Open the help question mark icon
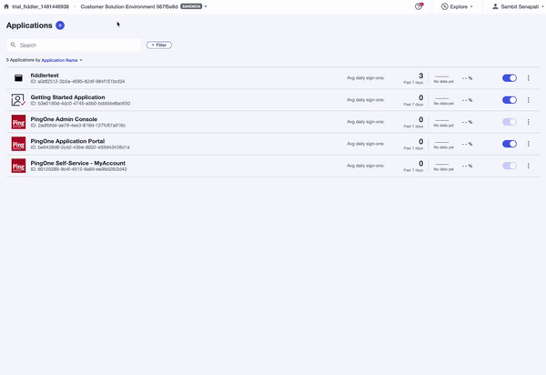Viewport: 546px width, 375px height. pos(419,6)
